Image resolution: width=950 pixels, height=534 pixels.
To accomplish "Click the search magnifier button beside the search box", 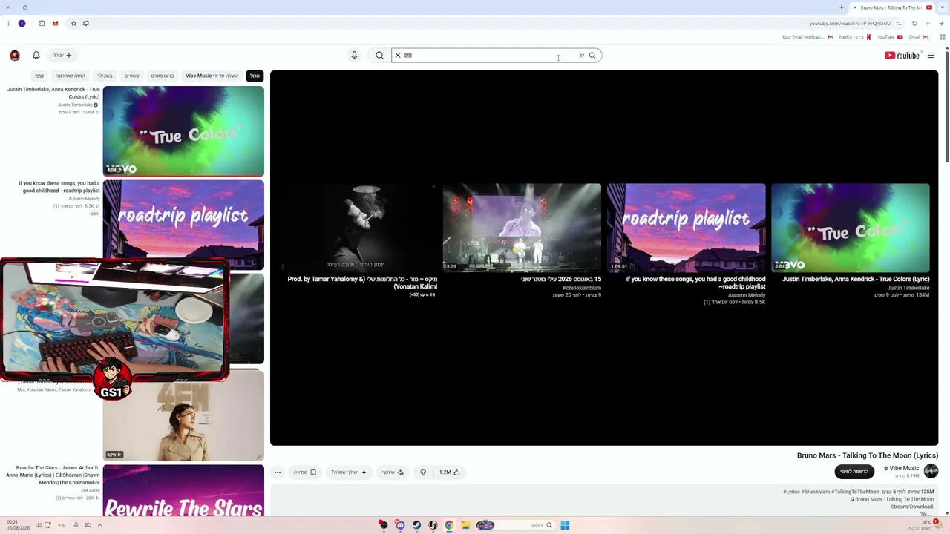I will (379, 55).
